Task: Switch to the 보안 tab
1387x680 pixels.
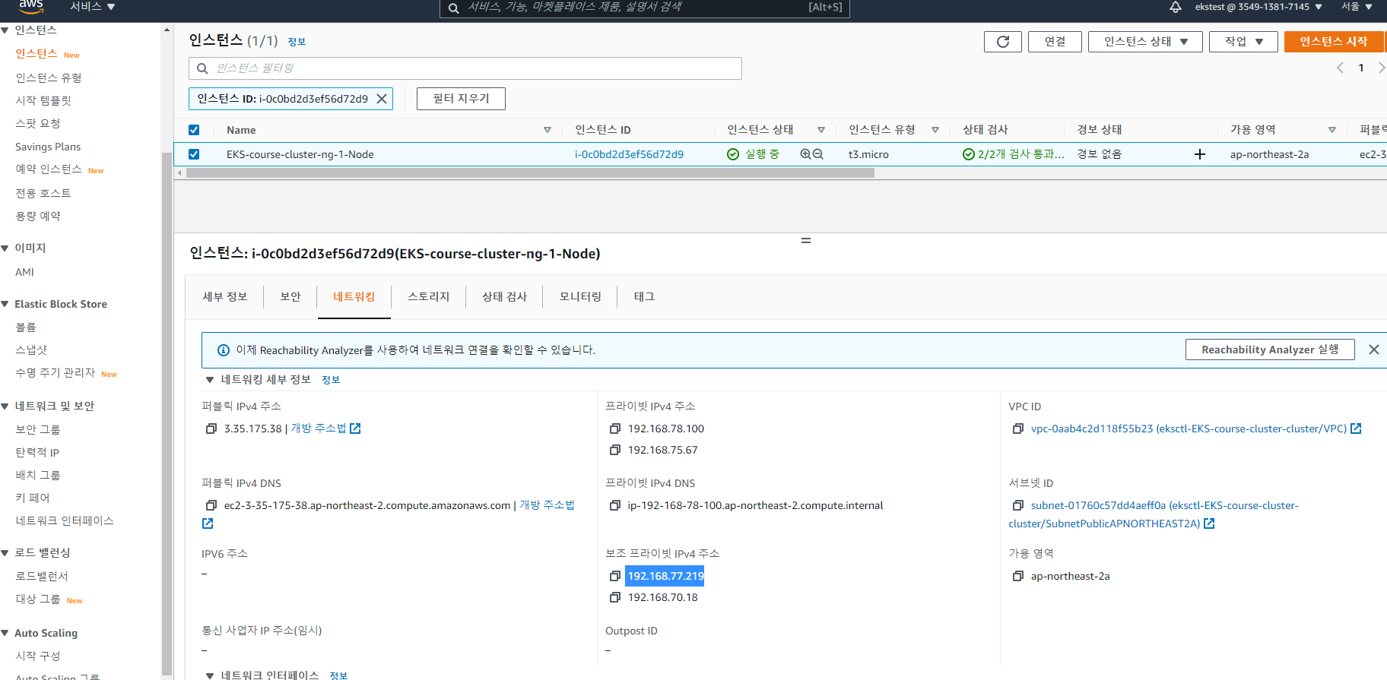Action: click(x=290, y=297)
